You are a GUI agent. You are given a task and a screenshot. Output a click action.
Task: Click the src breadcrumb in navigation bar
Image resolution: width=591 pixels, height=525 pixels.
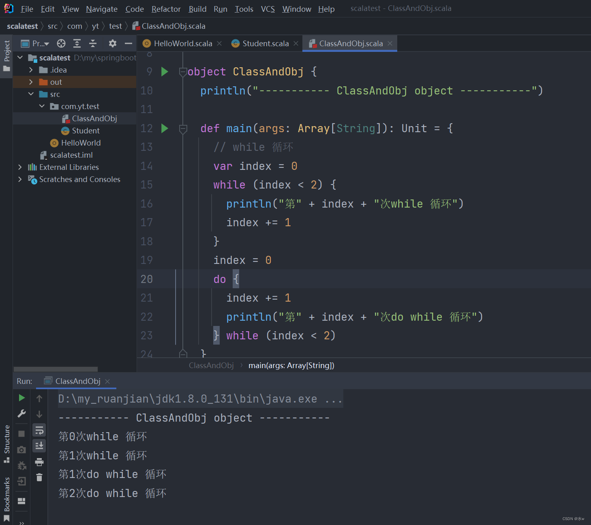[53, 26]
